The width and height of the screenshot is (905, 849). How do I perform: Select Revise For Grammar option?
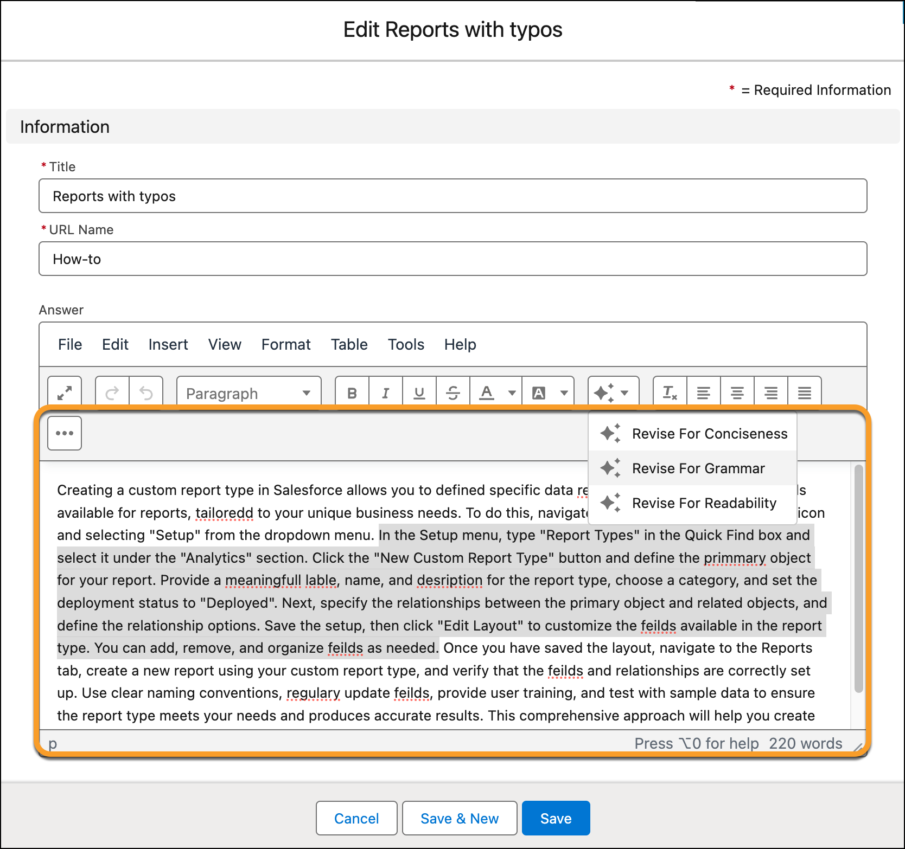click(x=698, y=468)
